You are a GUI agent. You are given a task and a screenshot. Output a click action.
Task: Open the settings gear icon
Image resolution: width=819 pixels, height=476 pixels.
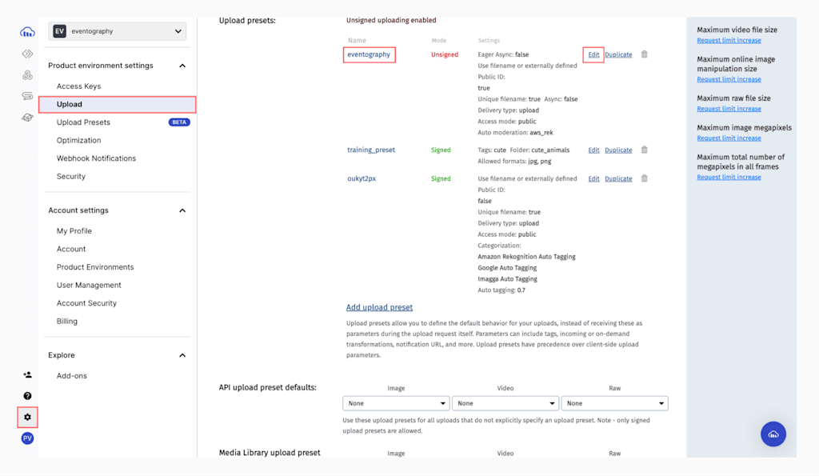pos(28,417)
